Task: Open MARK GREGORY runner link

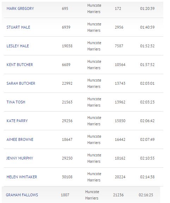Action: [x=20, y=8]
